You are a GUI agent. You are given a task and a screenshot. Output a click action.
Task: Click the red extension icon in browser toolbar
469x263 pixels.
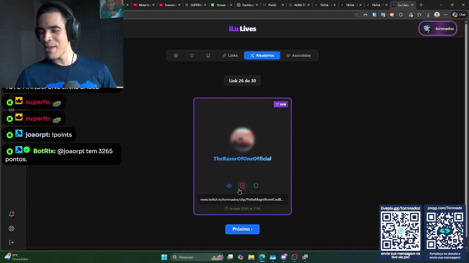(x=392, y=15)
